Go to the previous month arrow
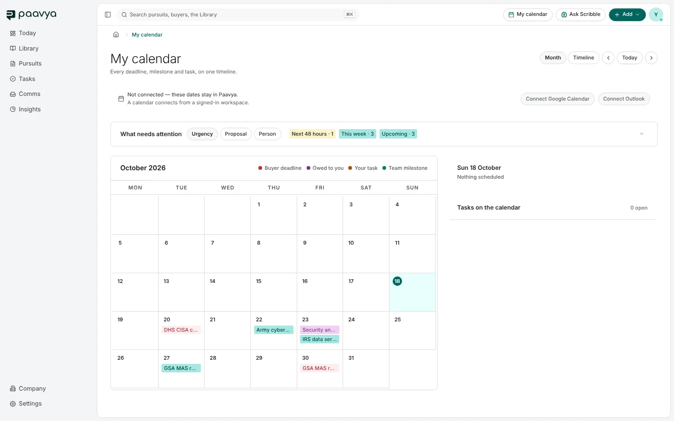 [608, 58]
